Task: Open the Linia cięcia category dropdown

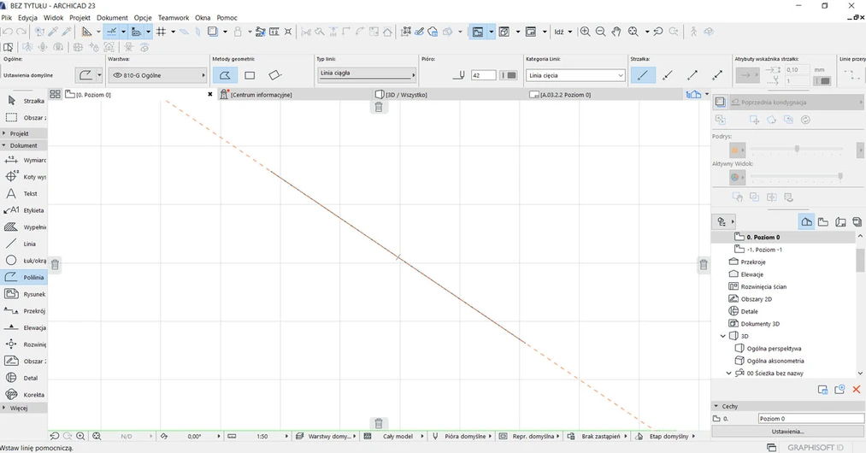Action: (x=575, y=75)
